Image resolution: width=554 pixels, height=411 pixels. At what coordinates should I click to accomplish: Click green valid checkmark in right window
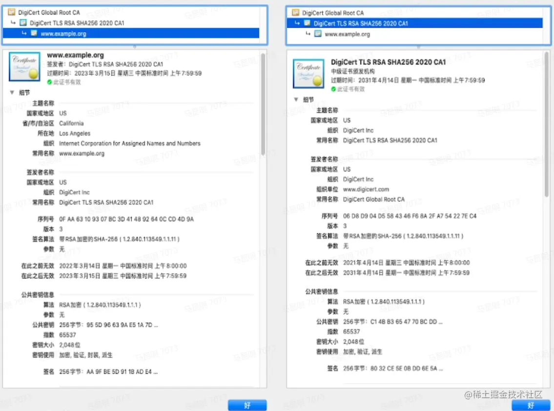[333, 89]
